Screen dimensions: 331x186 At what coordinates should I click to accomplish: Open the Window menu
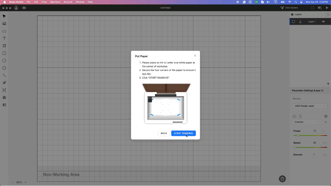[x=80, y=2]
